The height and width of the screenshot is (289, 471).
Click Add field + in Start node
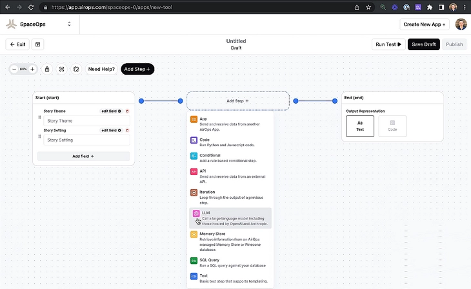click(x=83, y=156)
